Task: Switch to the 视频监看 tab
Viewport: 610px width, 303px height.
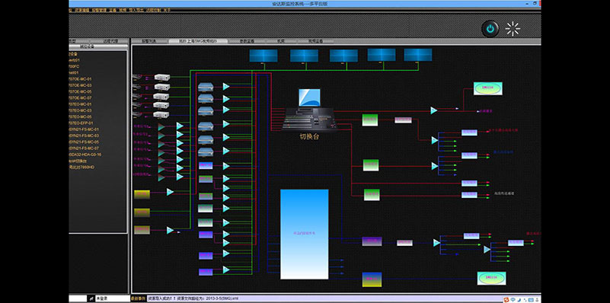Action: tap(315, 41)
